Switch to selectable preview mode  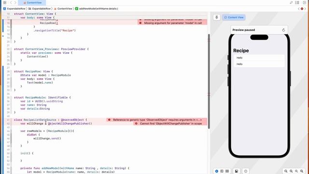tap(222, 171)
